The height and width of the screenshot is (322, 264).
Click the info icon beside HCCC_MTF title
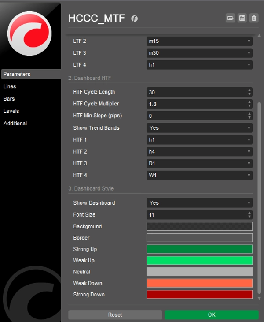pyautogui.click(x=135, y=19)
